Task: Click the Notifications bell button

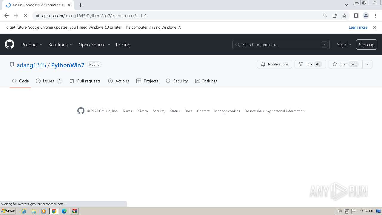Action: pyautogui.click(x=275, y=64)
